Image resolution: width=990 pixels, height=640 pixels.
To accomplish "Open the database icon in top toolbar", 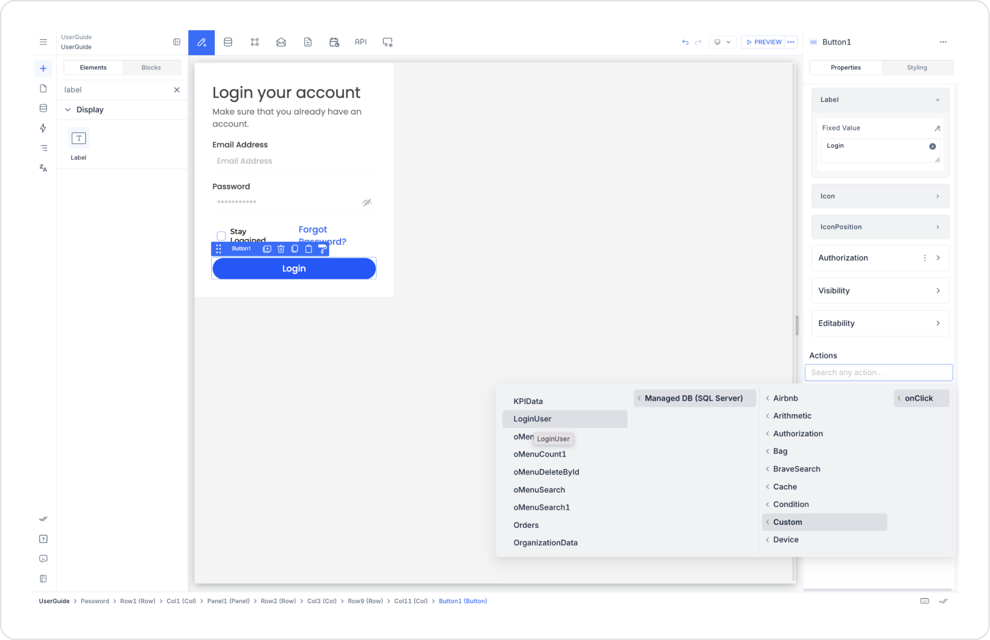I will pyautogui.click(x=228, y=42).
